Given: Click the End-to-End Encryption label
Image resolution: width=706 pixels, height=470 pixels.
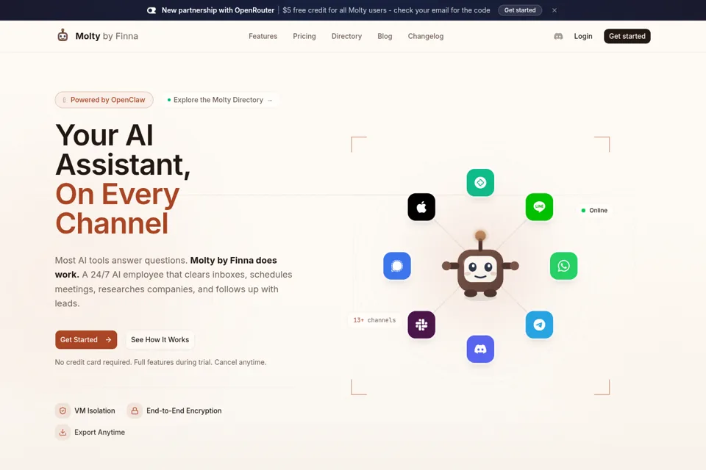Looking at the screenshot, I should (184, 411).
